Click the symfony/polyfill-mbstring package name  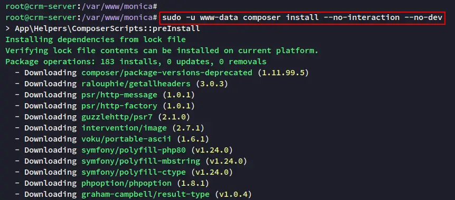pyautogui.click(x=141, y=161)
